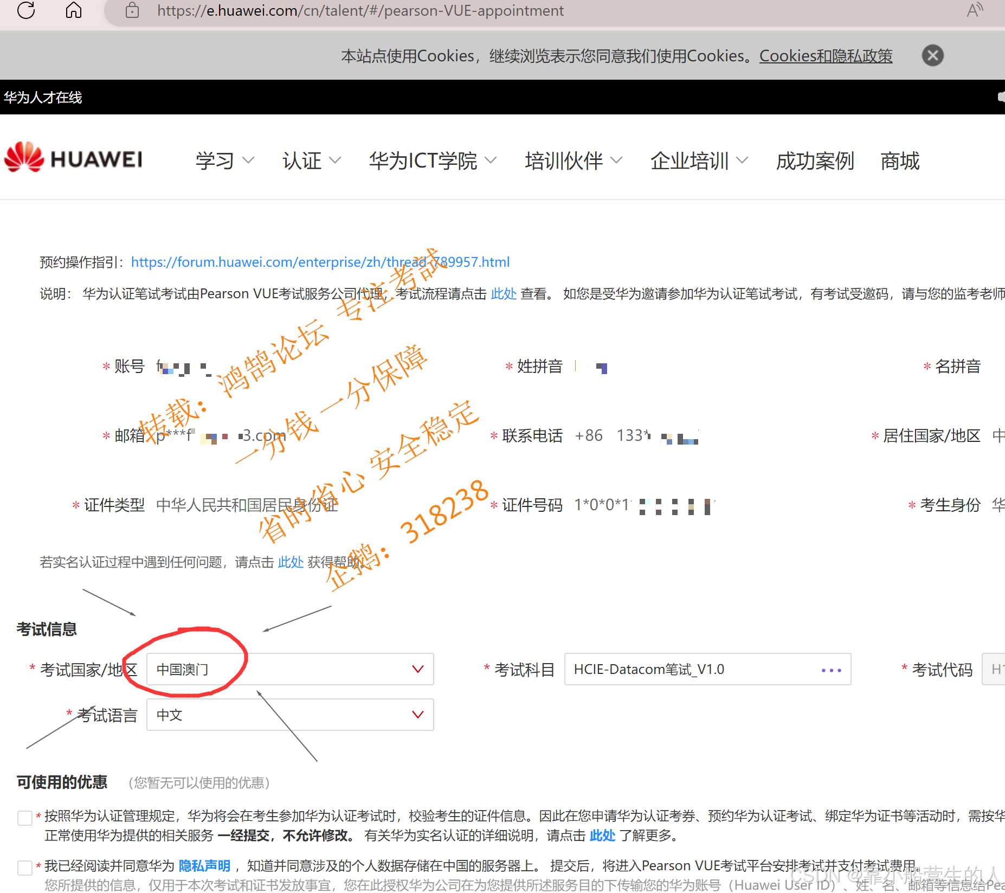Open the 商城 menu item
The height and width of the screenshot is (893, 1005).
coord(900,160)
